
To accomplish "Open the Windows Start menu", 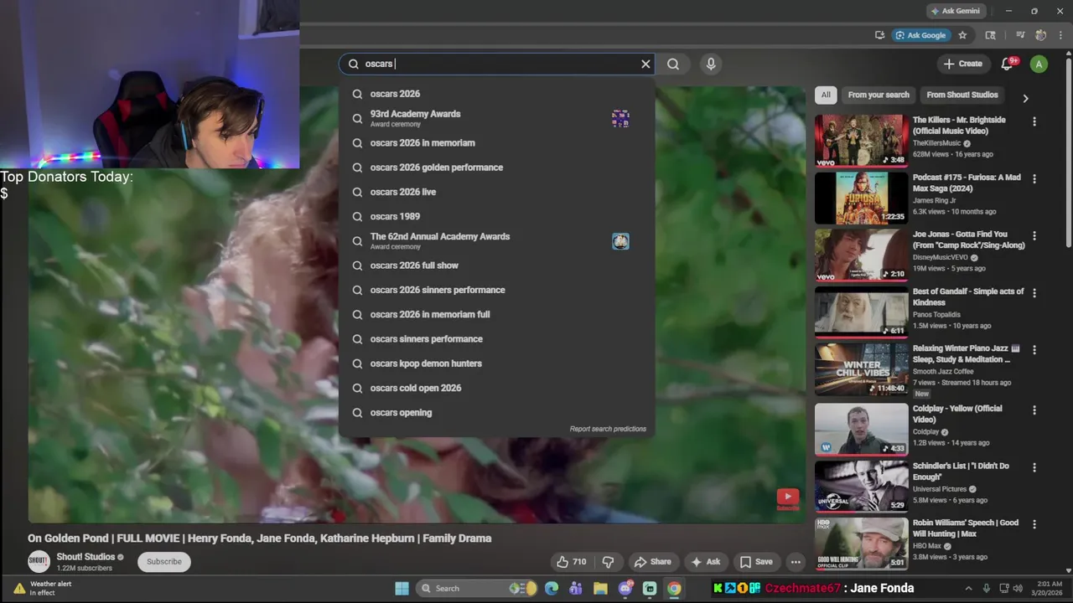I will [x=402, y=588].
